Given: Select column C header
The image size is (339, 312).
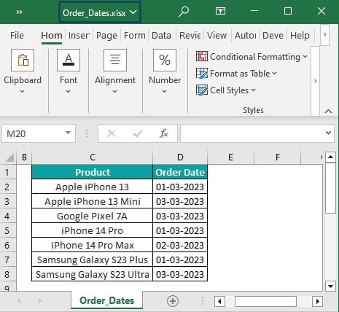Looking at the screenshot, I should [x=93, y=157].
